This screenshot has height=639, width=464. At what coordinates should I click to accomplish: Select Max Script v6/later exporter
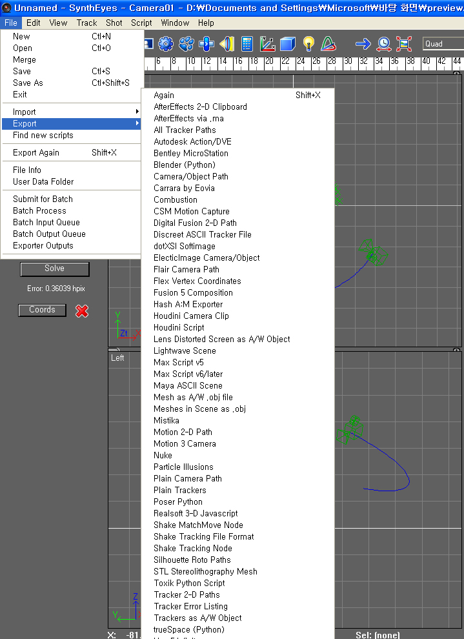[237, 374]
